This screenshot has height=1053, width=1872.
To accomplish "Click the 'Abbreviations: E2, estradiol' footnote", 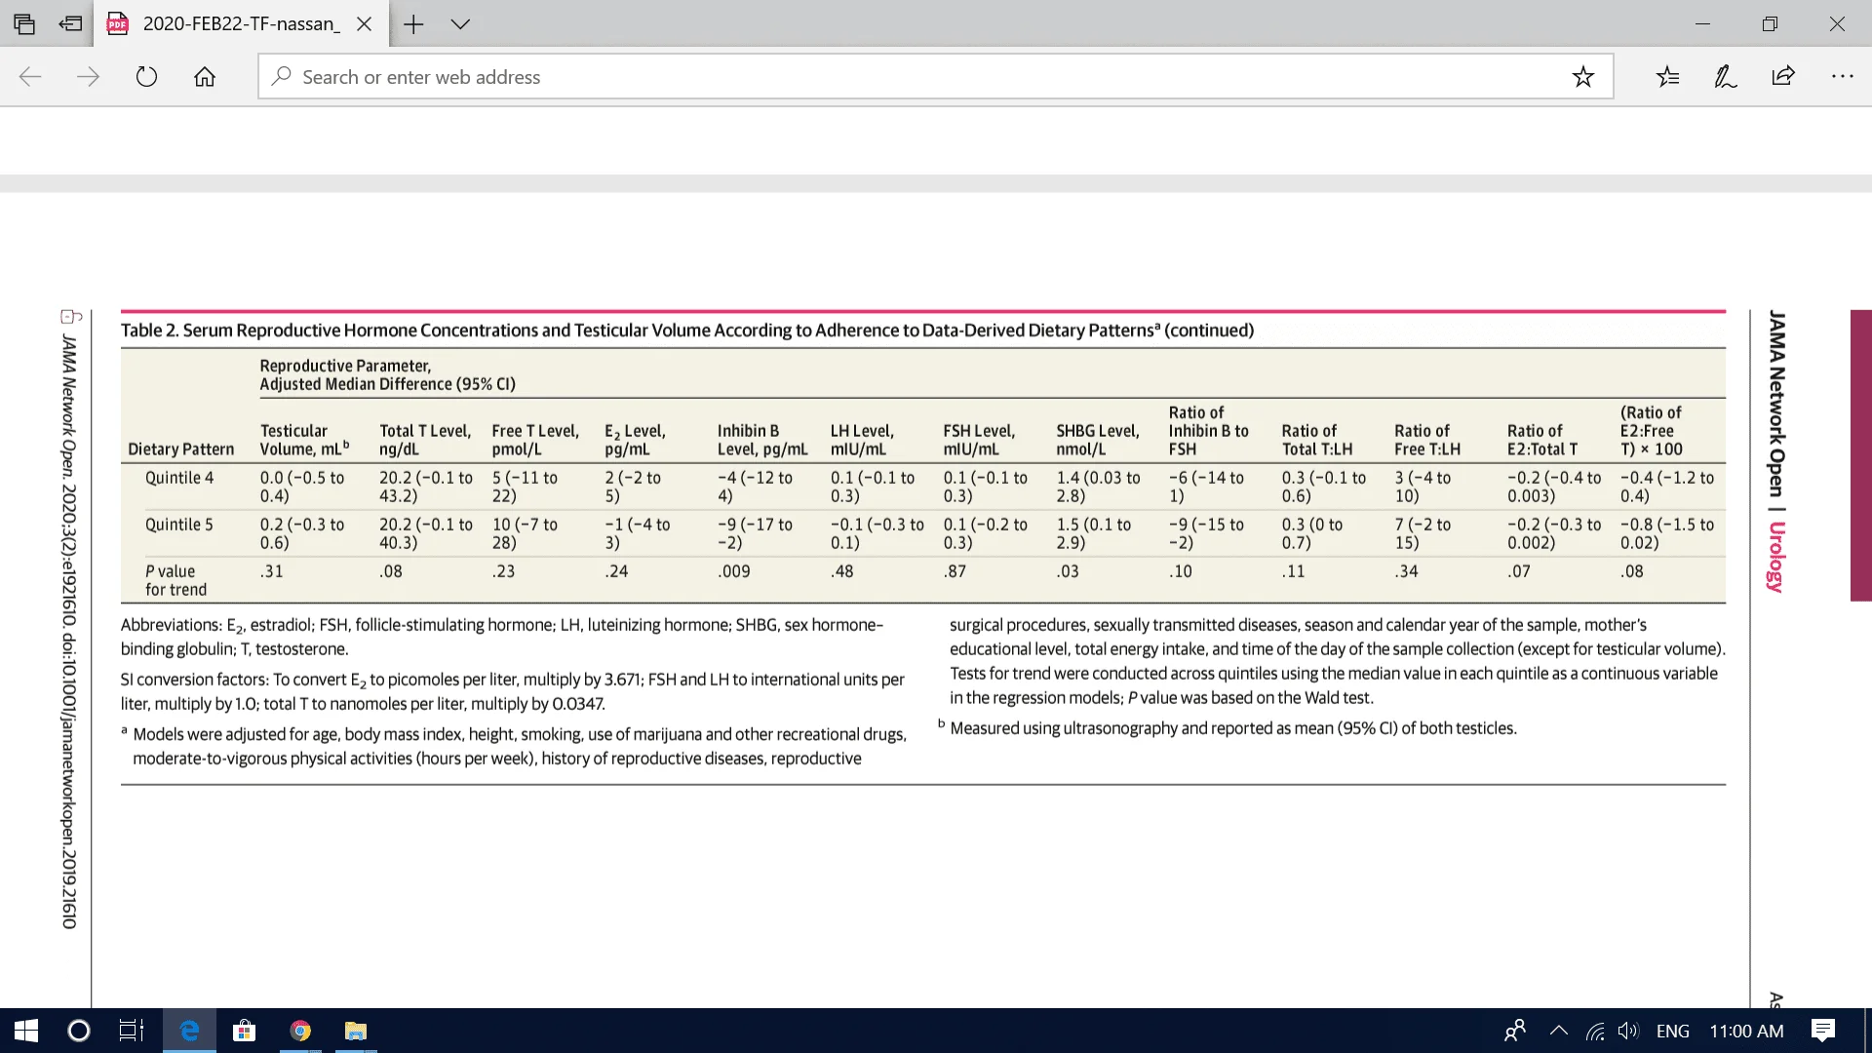I will (502, 637).
